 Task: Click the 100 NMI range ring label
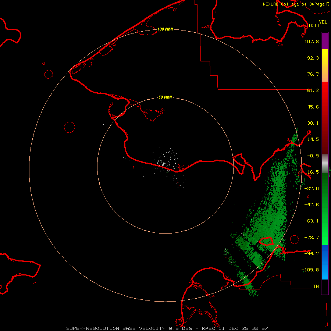click(165, 29)
